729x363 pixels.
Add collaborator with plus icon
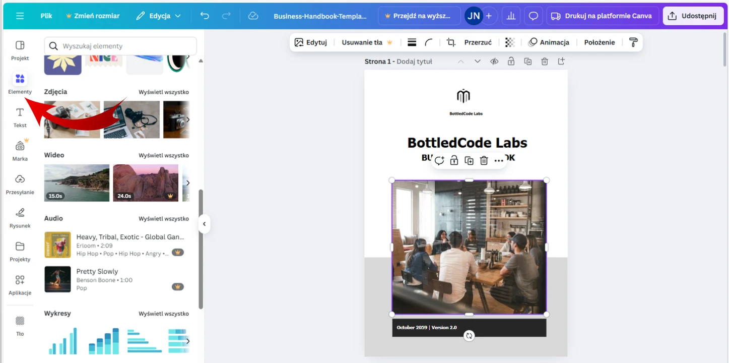(489, 16)
